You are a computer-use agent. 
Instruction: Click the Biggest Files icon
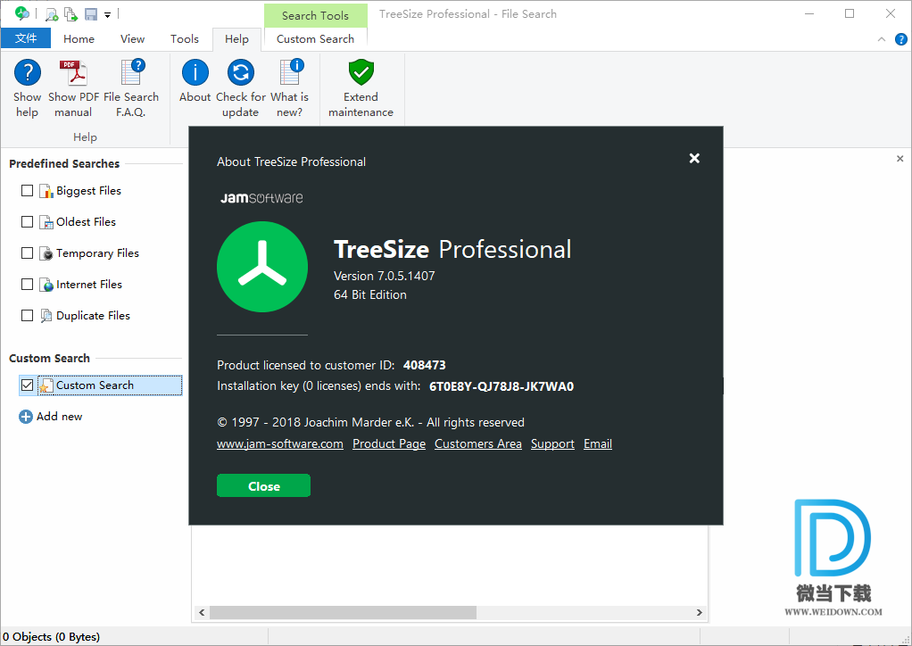(46, 191)
